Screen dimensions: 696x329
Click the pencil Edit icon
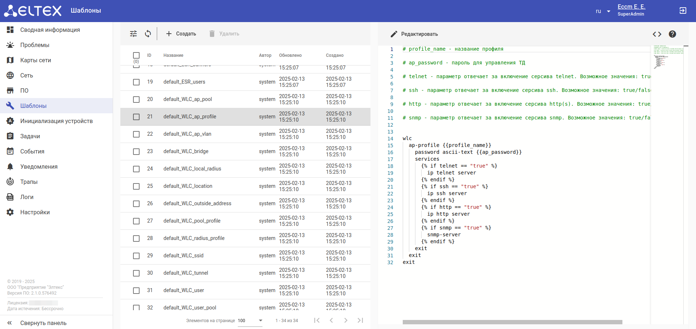pos(394,34)
